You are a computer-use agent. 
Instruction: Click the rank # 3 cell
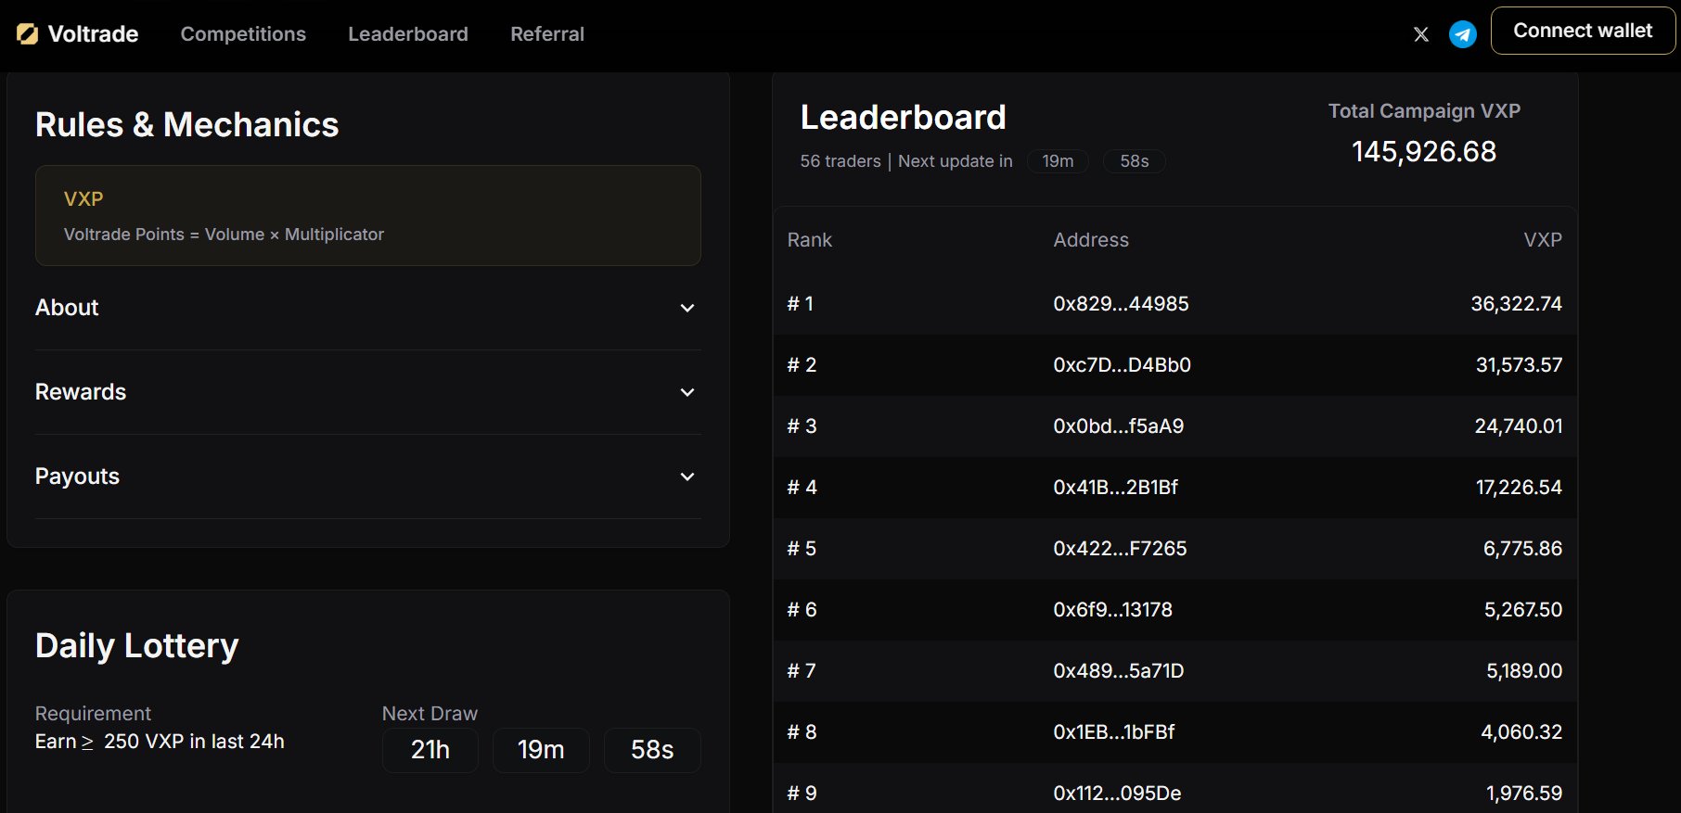tap(802, 426)
